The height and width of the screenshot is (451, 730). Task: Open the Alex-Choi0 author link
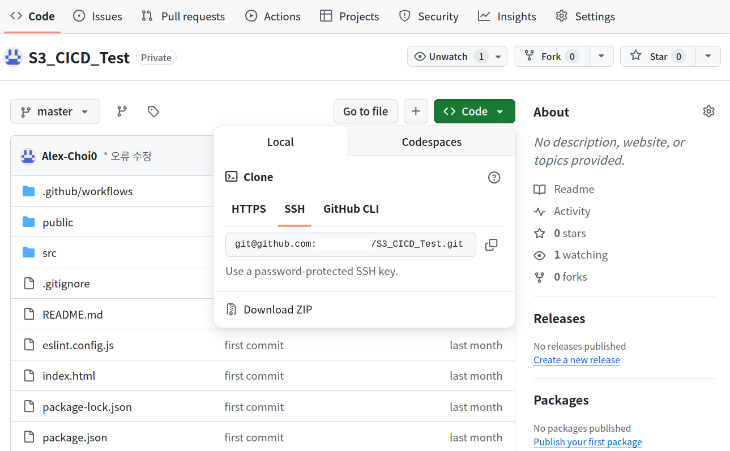(x=70, y=156)
